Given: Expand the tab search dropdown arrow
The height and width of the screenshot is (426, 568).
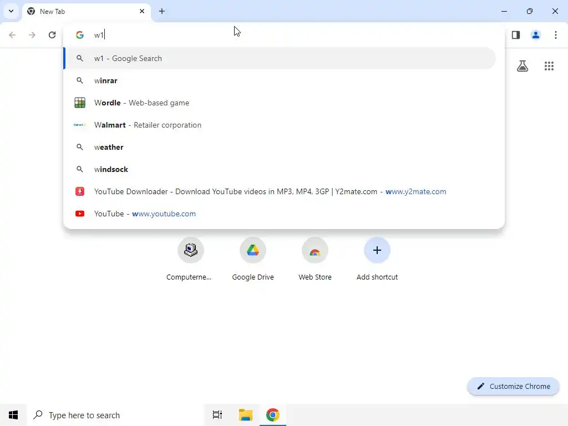Looking at the screenshot, I should pyautogui.click(x=11, y=11).
